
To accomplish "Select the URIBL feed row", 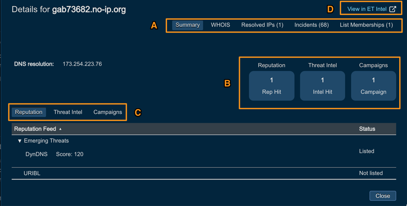I will tap(32, 173).
